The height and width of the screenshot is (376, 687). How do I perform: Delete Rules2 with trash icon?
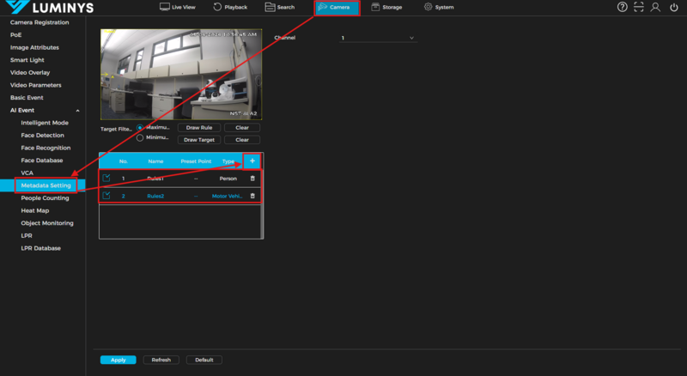252,196
